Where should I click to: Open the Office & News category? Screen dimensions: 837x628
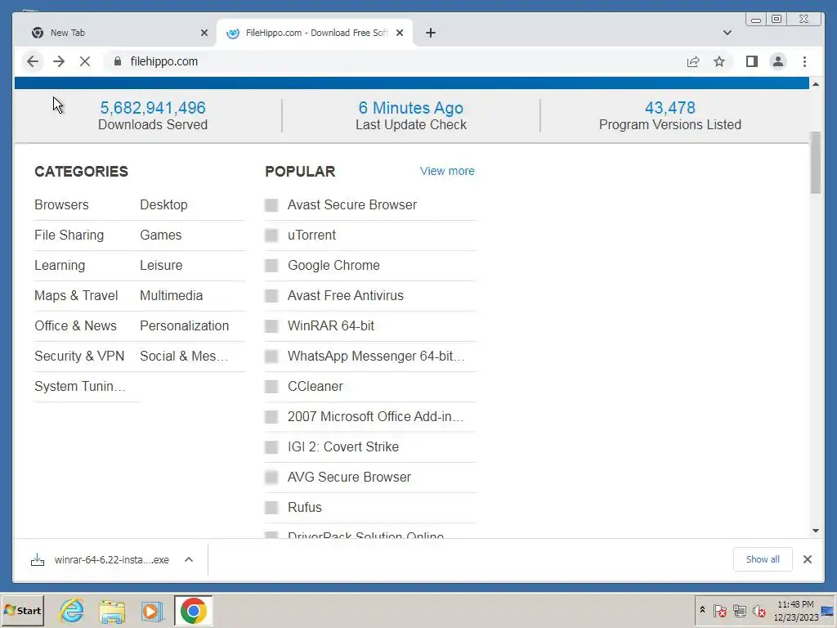click(x=75, y=325)
